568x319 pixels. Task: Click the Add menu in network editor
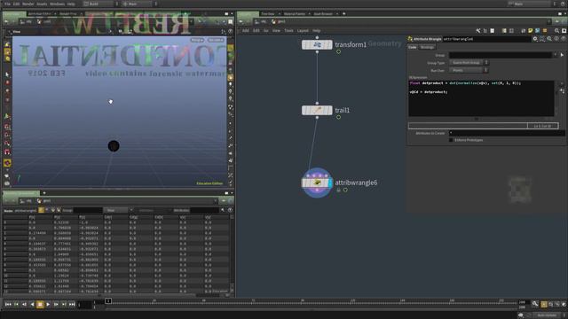(x=246, y=31)
